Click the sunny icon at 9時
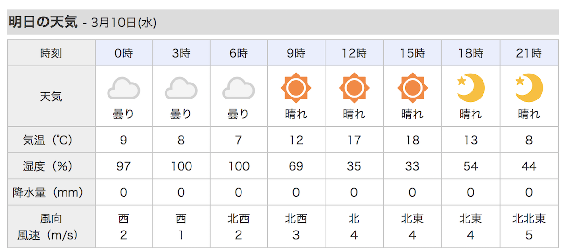The width and height of the screenshot is (566, 248). 296,88
